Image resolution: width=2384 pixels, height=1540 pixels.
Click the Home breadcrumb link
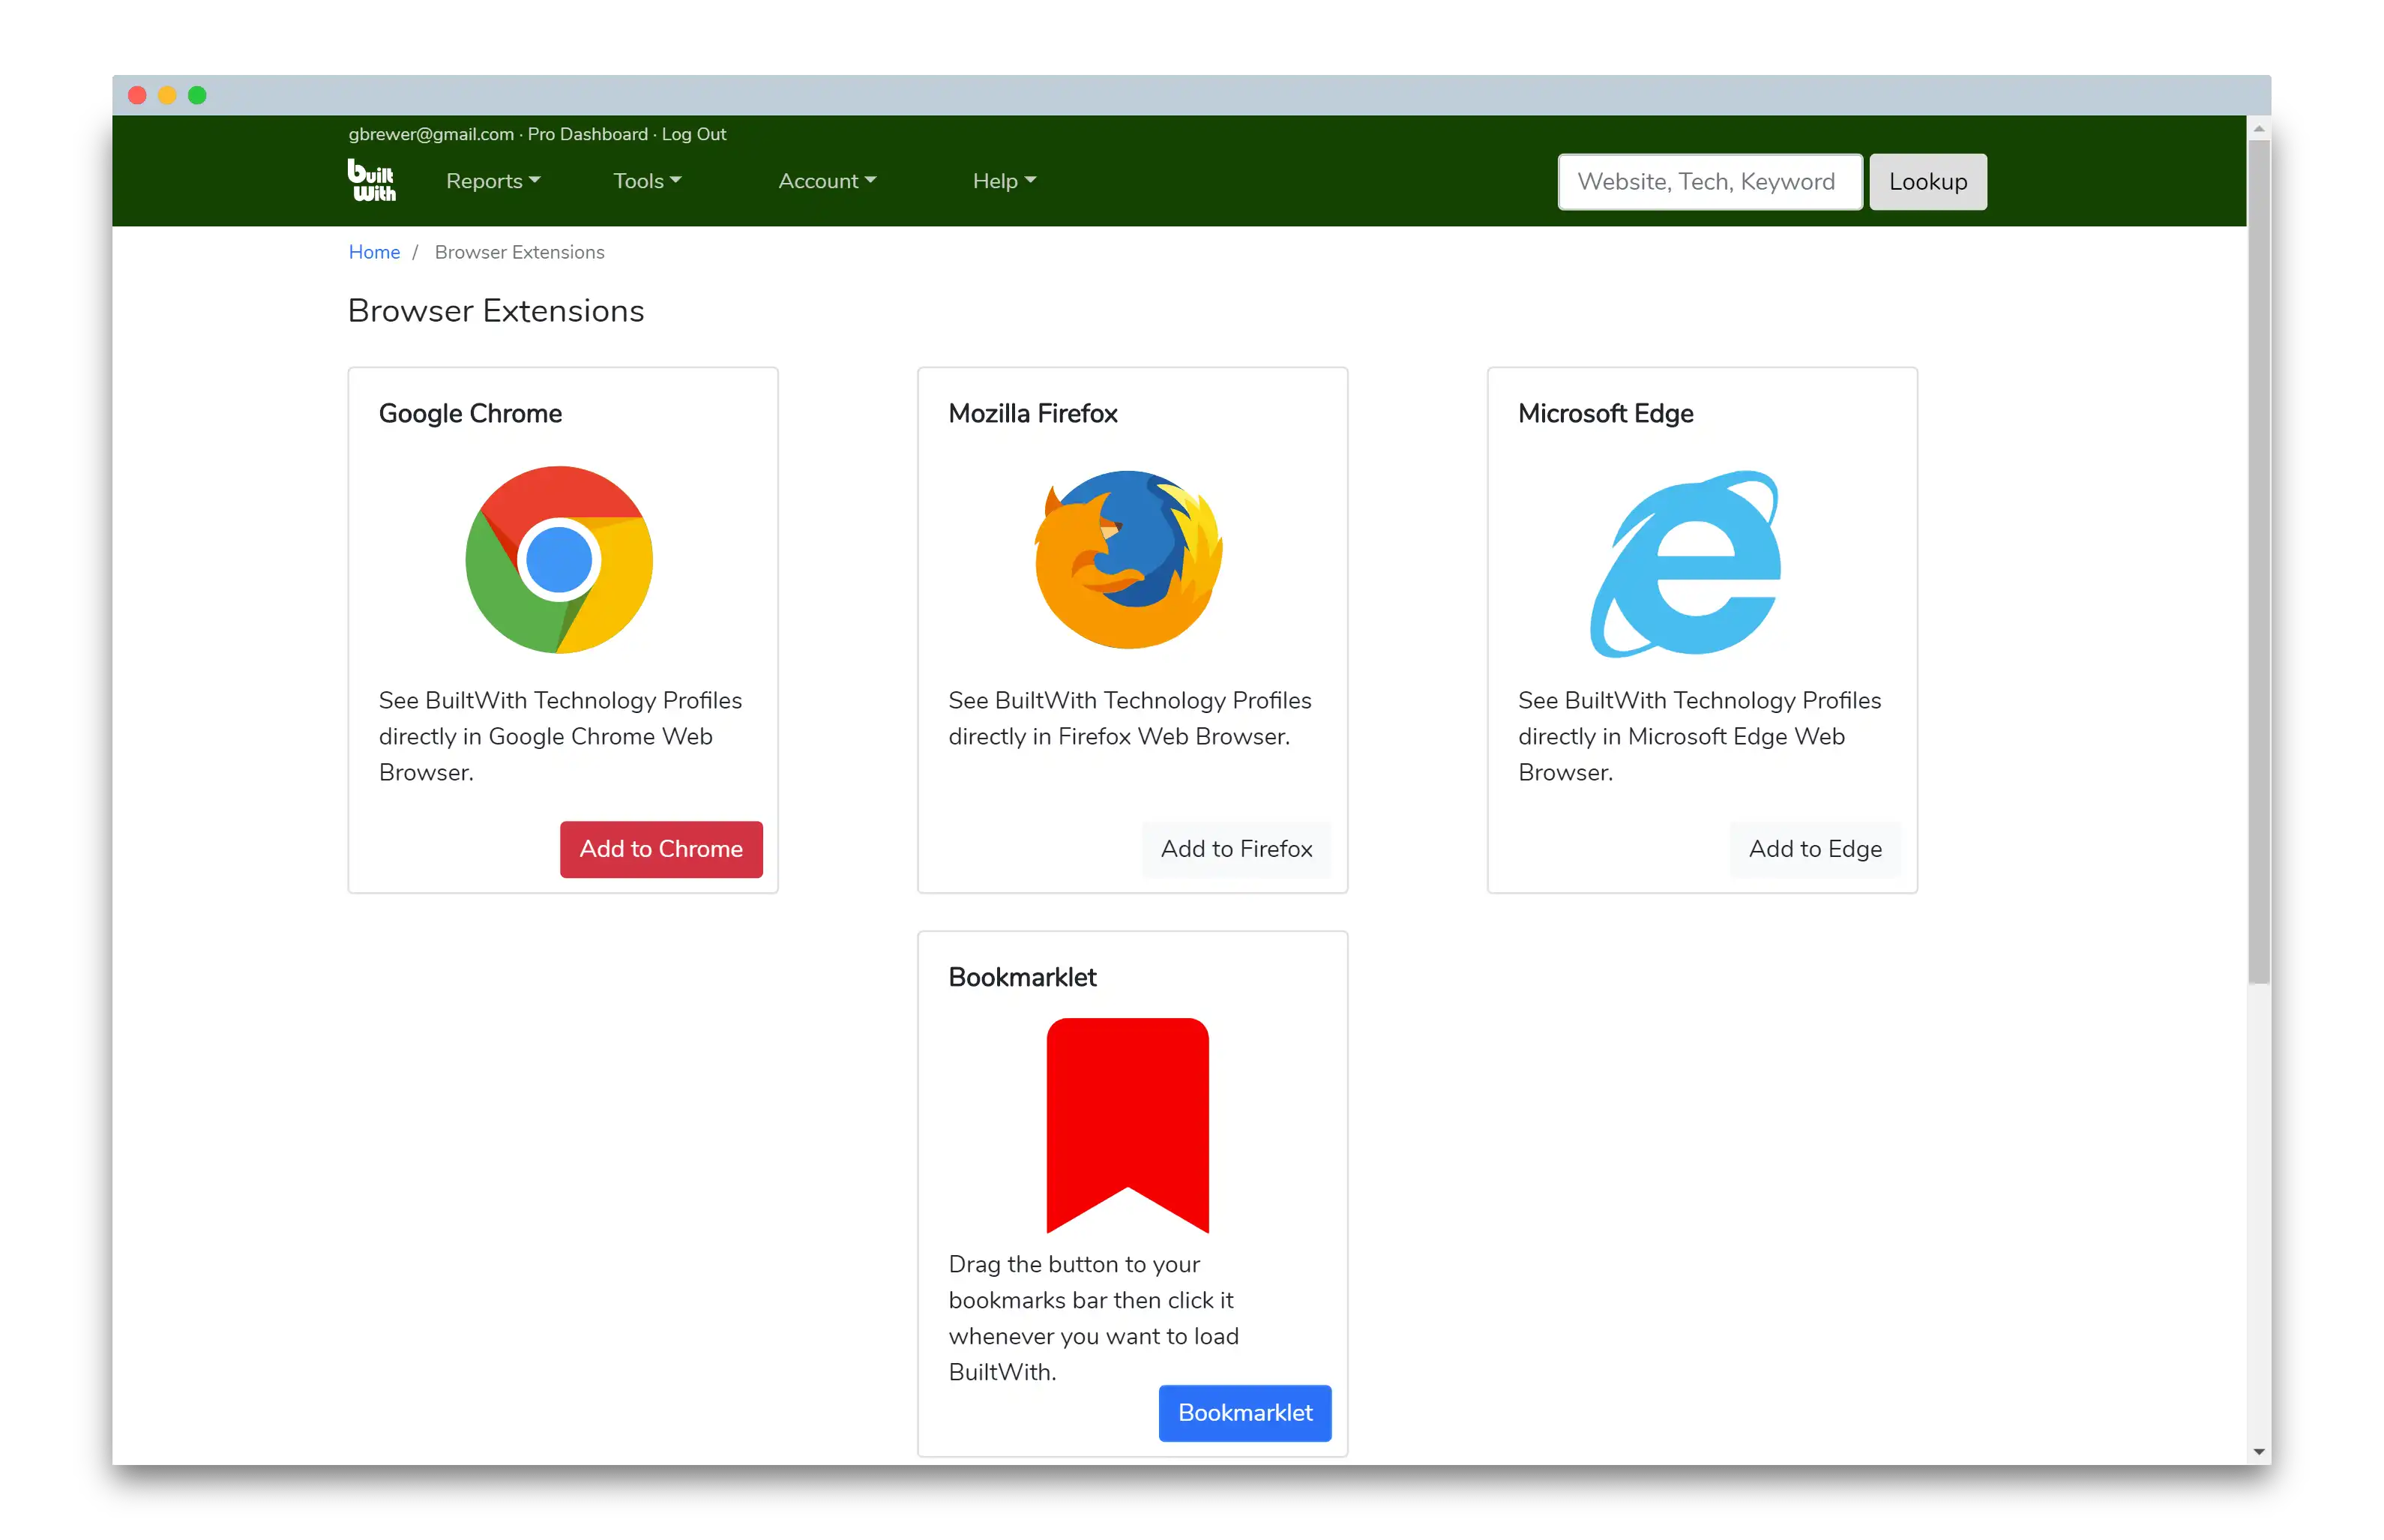[x=374, y=252]
